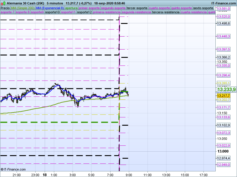The image size is (237, 177).
Task: Open the tercera resistencia label
Action: [165, 12]
